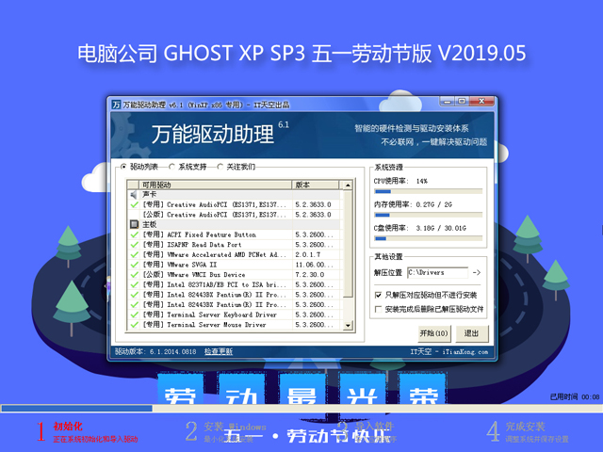Screen dimensions: 603x452
Task: Click the 退出 exit button
Action: [x=471, y=333]
